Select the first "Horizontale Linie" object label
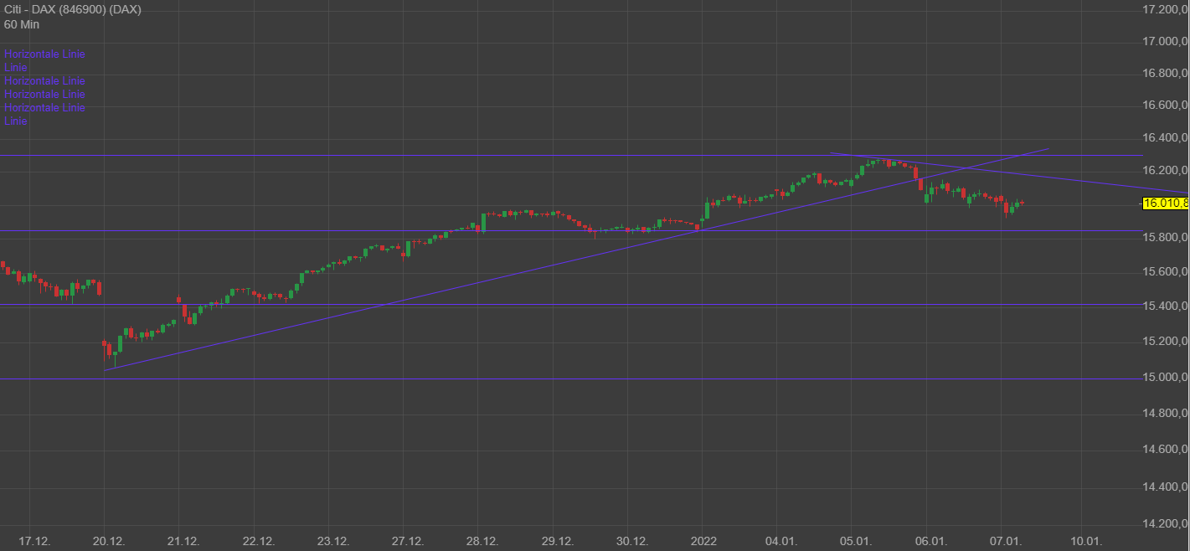Image resolution: width=1190 pixels, height=551 pixels. click(44, 54)
